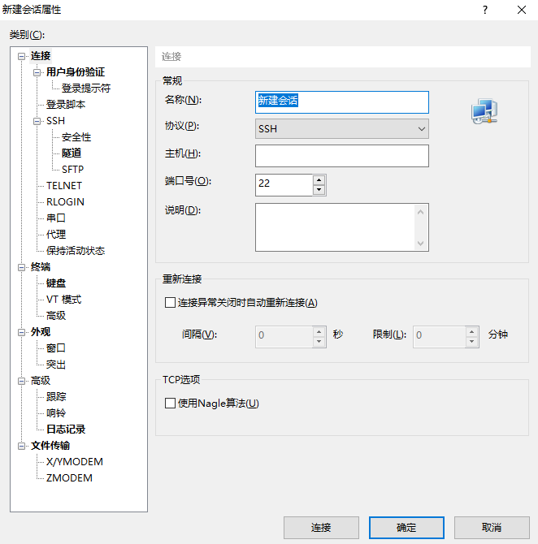Viewport: 538px width, 544px height.
Task: Collapse the 文件传输 tree node
Action: pos(21,446)
